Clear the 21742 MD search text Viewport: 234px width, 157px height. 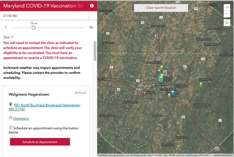(93, 16)
